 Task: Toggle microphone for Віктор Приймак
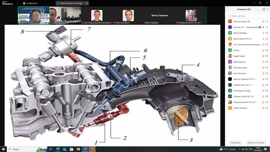[x=263, y=33]
